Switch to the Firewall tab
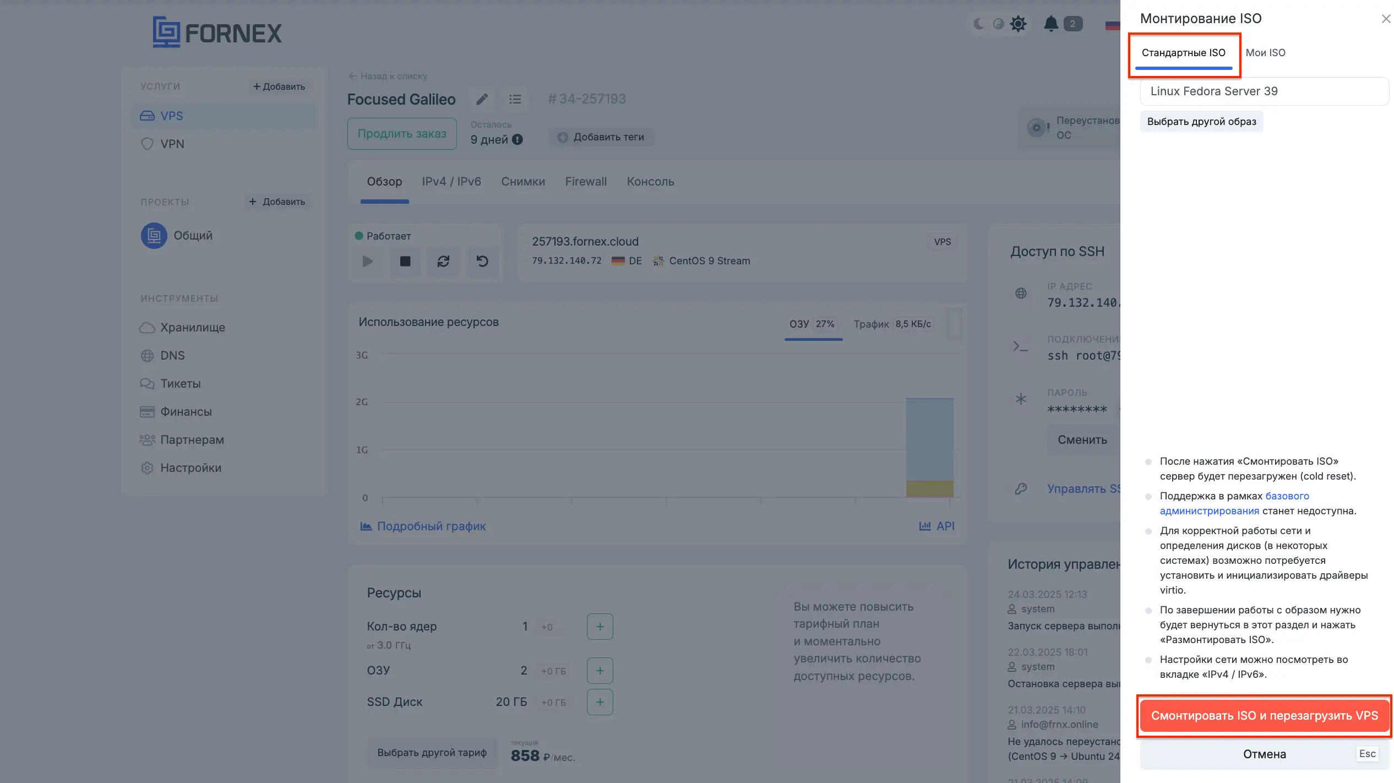Screen dimensions: 1394x783 pos(586,182)
